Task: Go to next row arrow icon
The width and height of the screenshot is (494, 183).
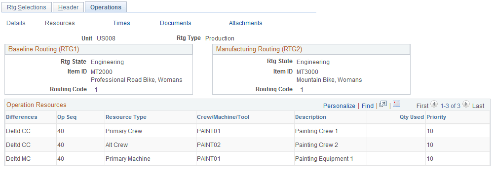Action: (x=466, y=104)
